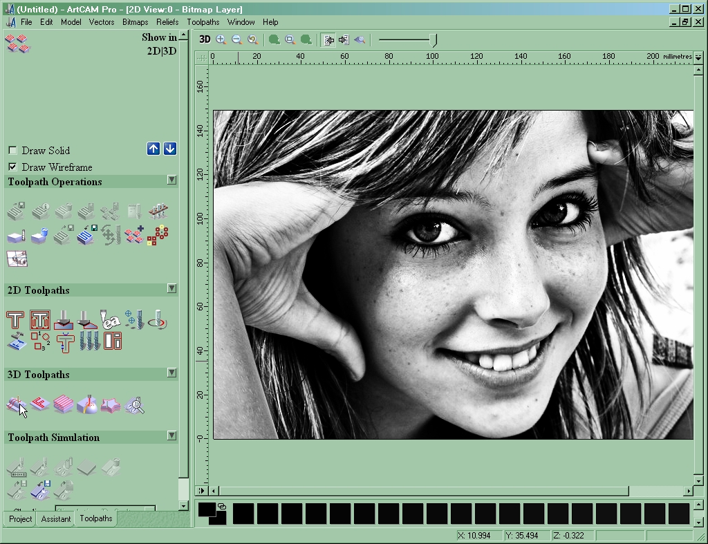The width and height of the screenshot is (708, 544).
Task: Untick the Draw Wireframe checkbox
Action: [12, 167]
